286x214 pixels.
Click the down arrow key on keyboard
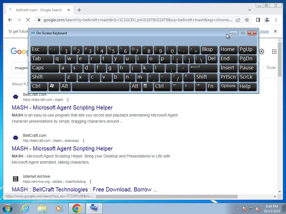(189, 87)
